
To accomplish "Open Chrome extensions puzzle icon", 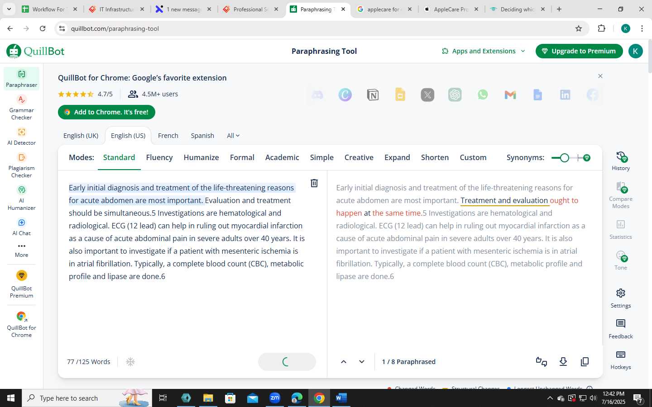I will (601, 28).
